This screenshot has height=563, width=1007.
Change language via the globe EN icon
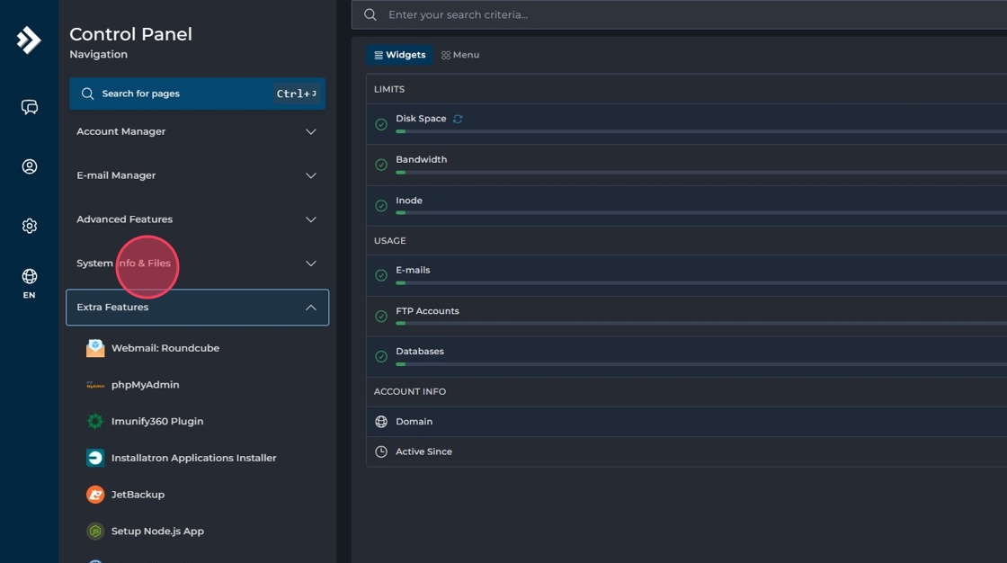point(30,281)
